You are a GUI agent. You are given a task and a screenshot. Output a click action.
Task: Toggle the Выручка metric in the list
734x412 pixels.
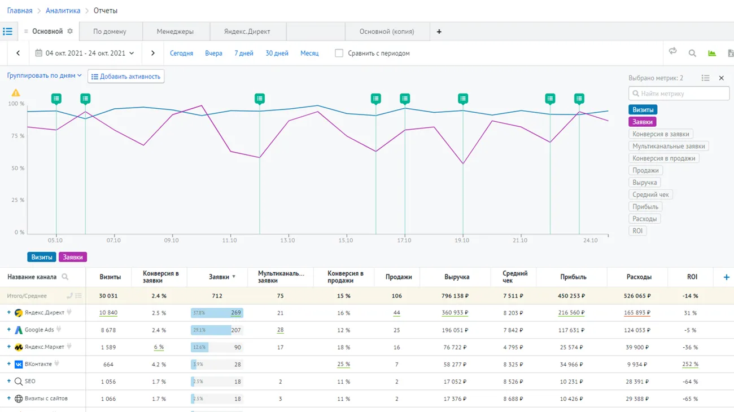644,183
